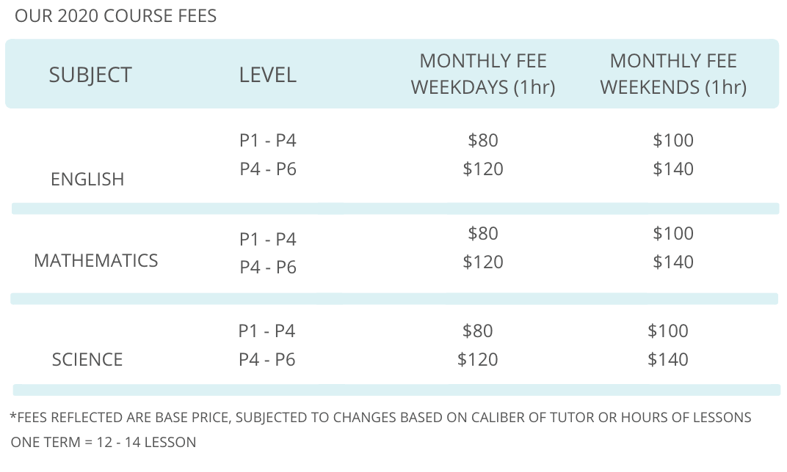Click English P4 - P6 level
Screen dimensions: 787x472
pos(267,169)
